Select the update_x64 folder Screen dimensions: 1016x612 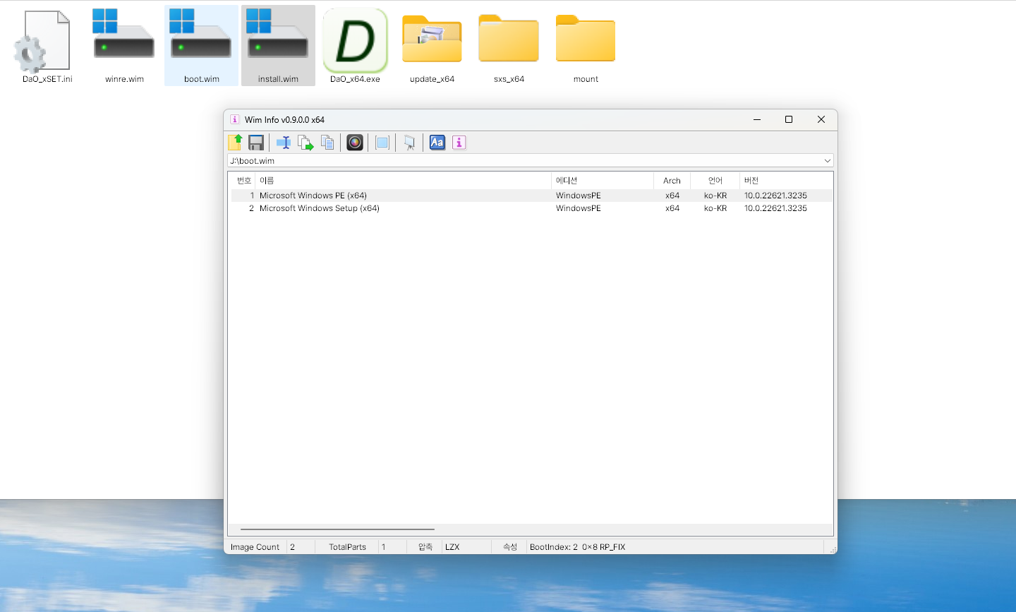click(432, 46)
